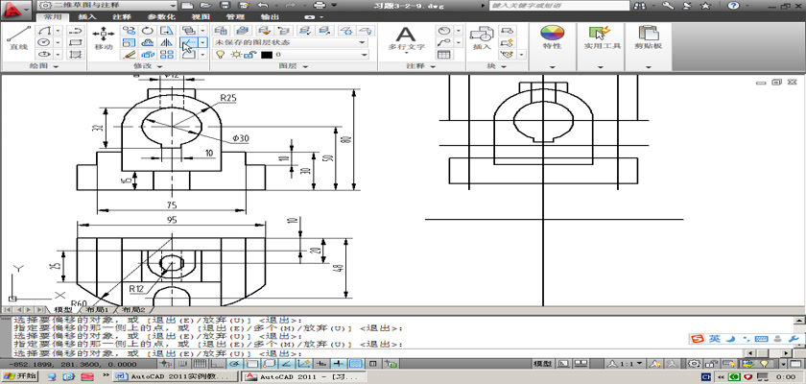Screen dimensions: 806x384
Task: Select the Circle drawing tool
Action: click(x=45, y=42)
